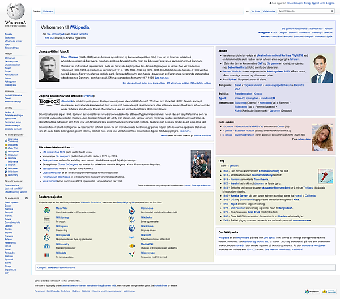This screenshot has width=340, height=299.
Task: Click Ukraine International Airlines Flight 752 link
Action: pos(280,55)
